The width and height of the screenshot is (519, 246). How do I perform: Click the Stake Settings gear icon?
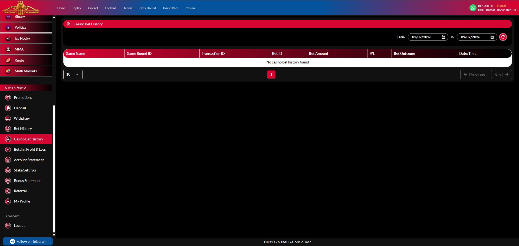(8, 170)
